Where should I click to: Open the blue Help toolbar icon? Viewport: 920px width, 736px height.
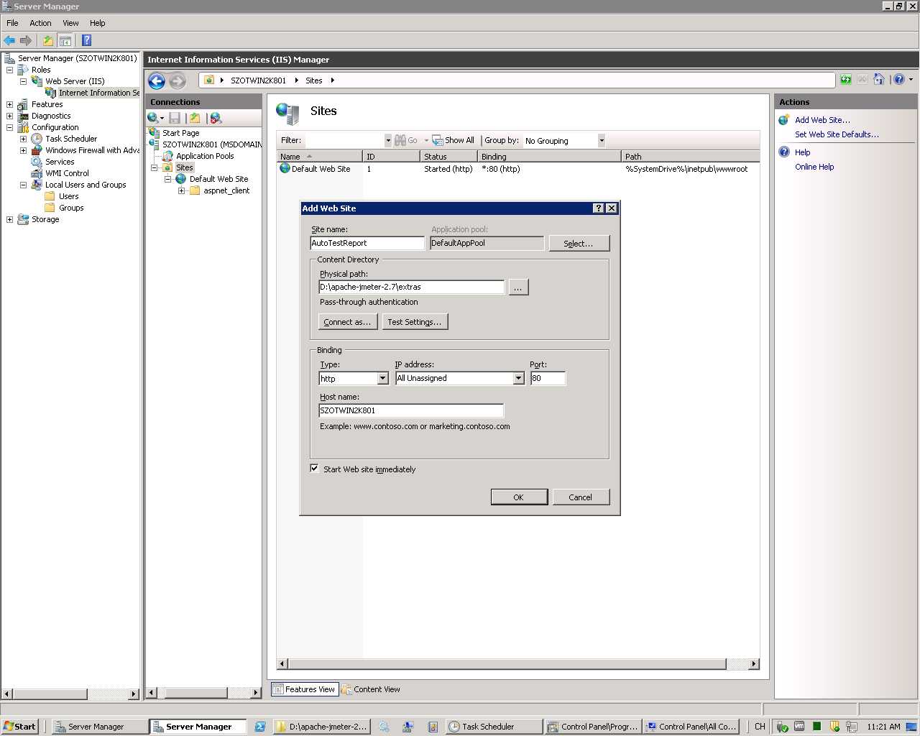[86, 40]
